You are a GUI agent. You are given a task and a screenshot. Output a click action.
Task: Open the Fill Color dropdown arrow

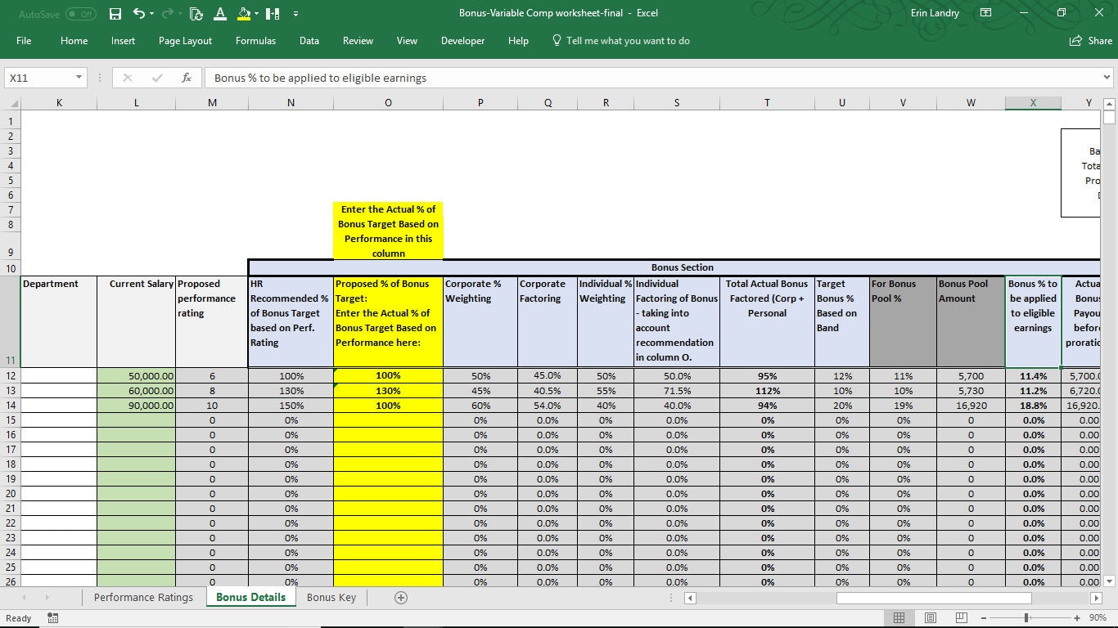tap(257, 13)
